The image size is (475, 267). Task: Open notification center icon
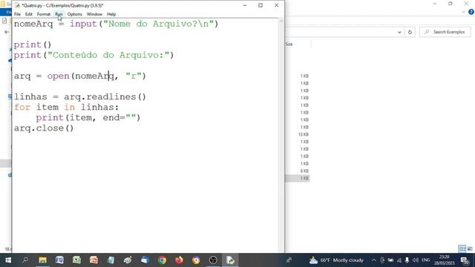(x=464, y=260)
